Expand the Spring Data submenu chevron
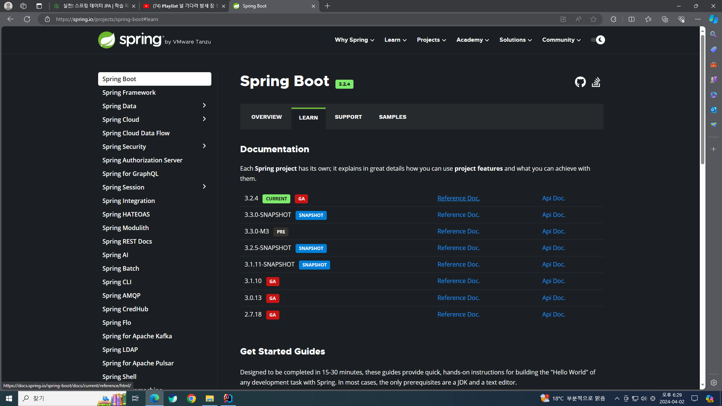722x406 pixels. tap(204, 106)
